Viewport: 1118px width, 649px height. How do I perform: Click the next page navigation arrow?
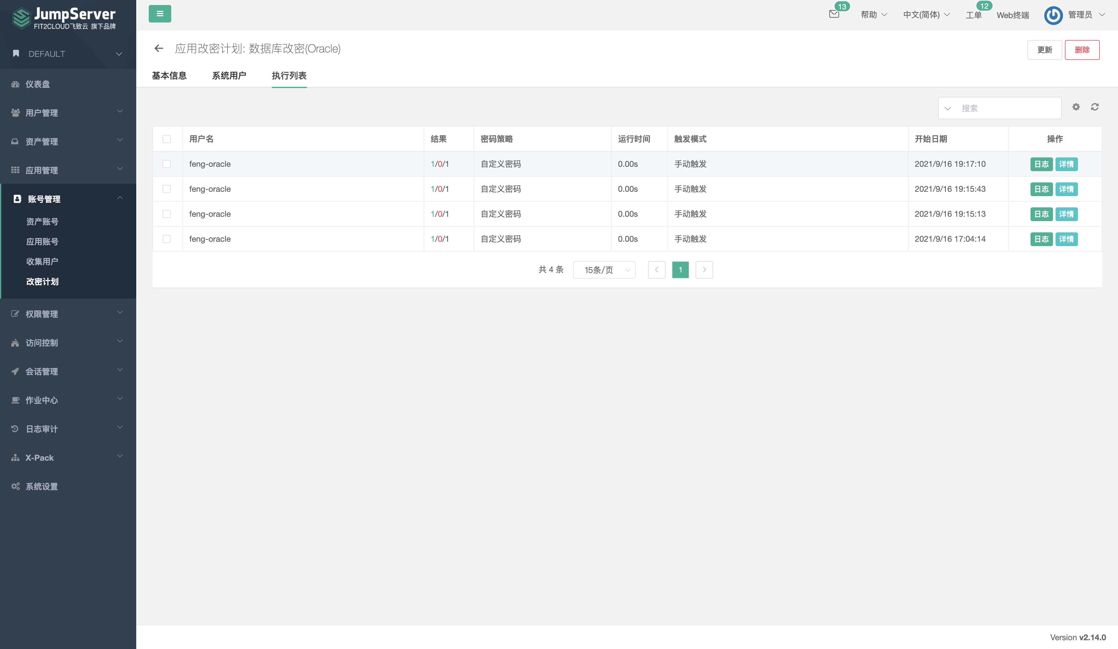click(704, 270)
